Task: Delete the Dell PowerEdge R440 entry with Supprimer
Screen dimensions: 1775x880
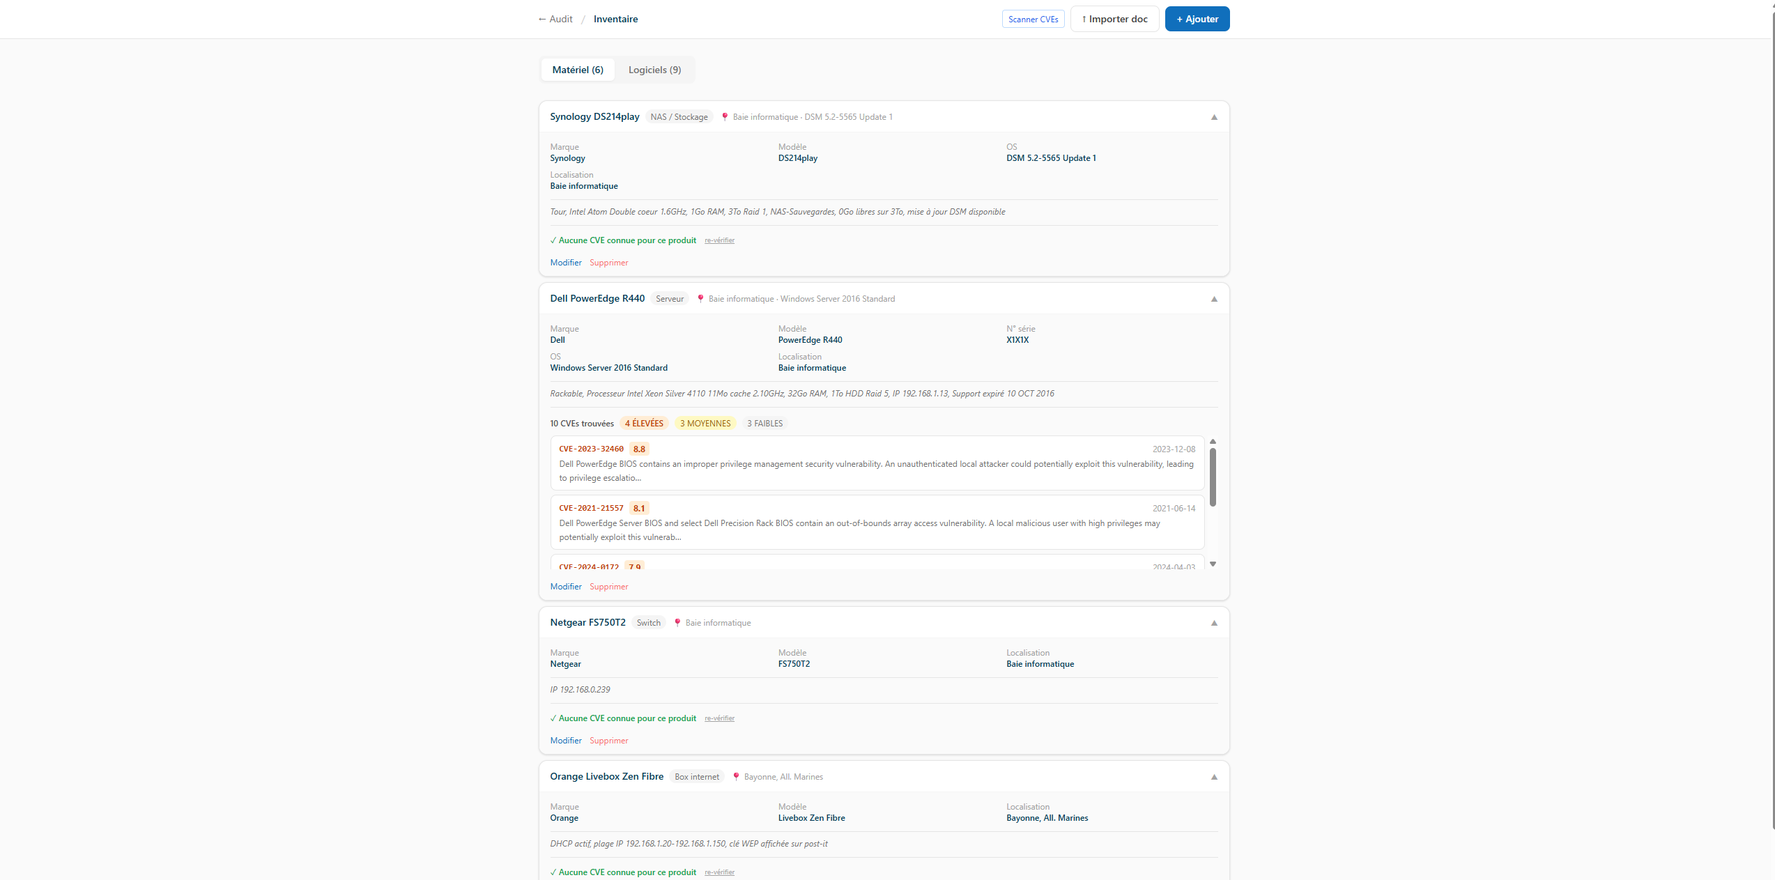Action: 609,587
